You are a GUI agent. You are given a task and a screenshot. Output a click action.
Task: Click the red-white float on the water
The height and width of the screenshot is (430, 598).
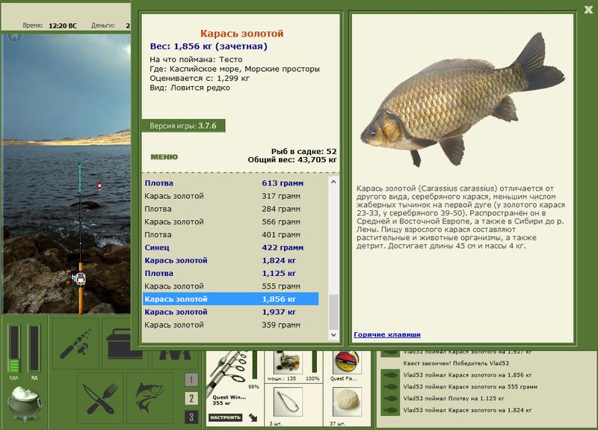coord(99,185)
